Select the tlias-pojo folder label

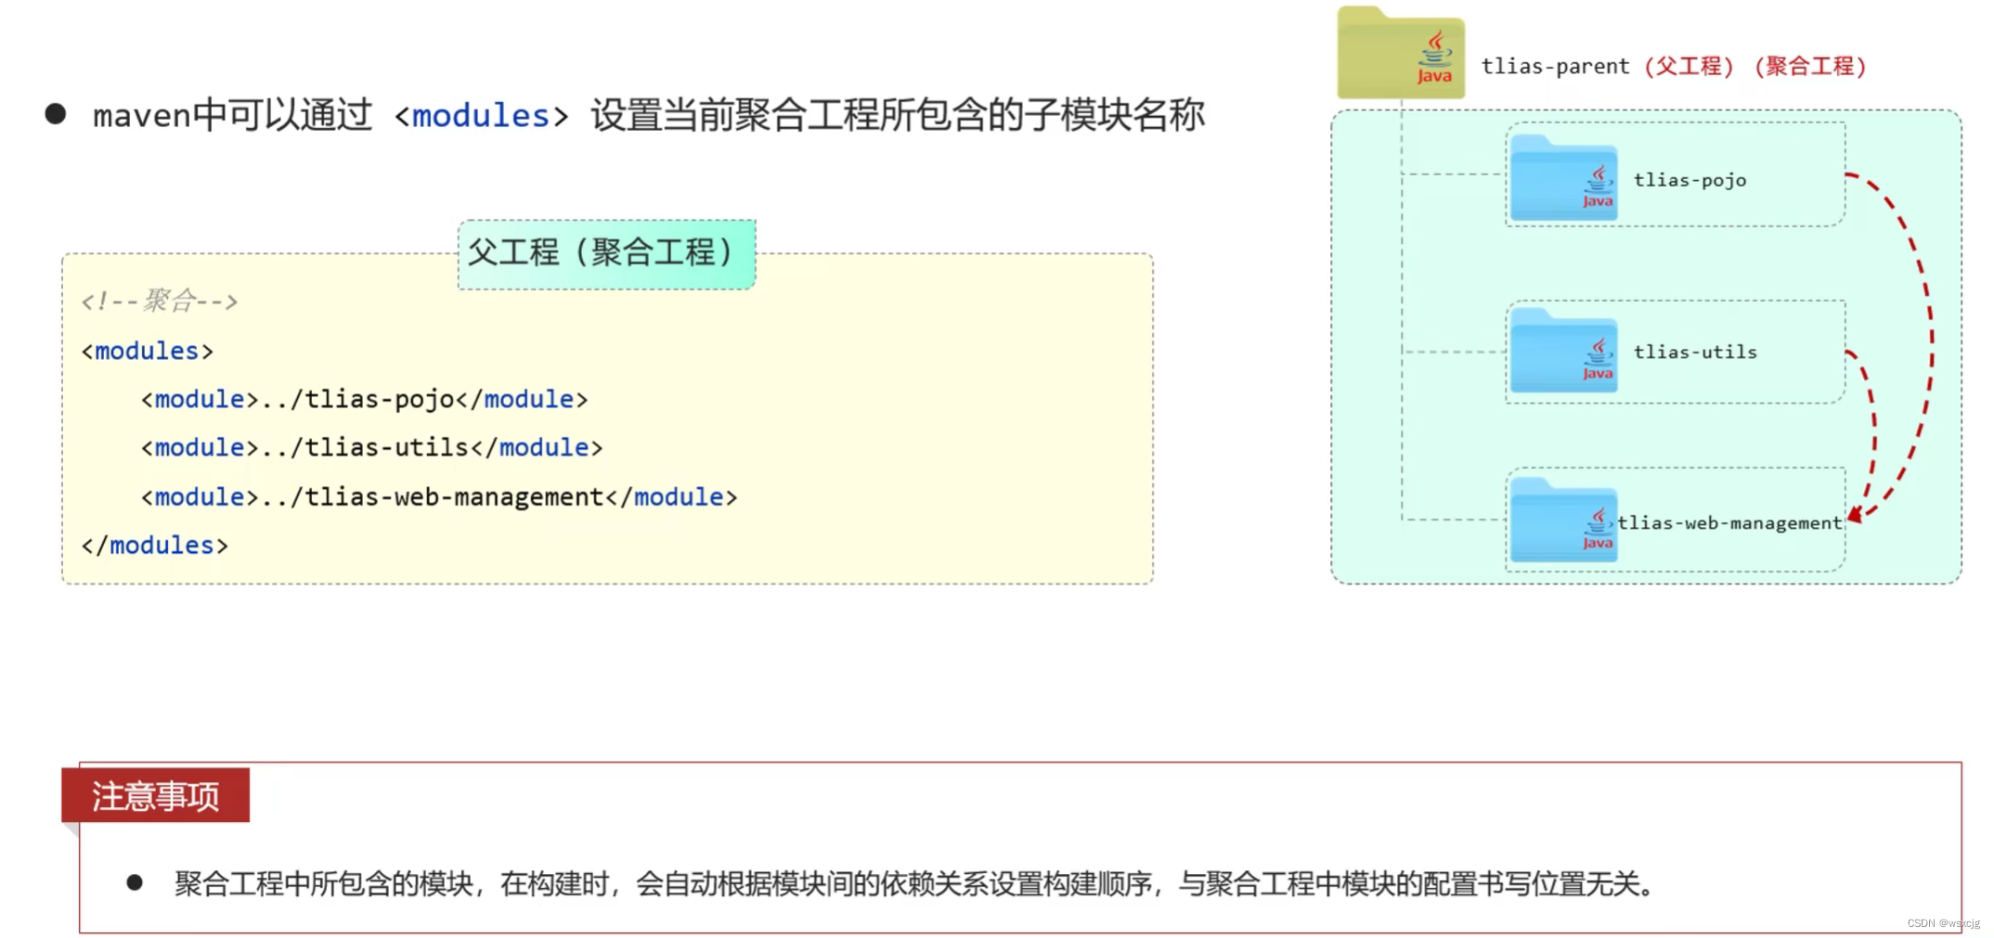coord(1690,180)
